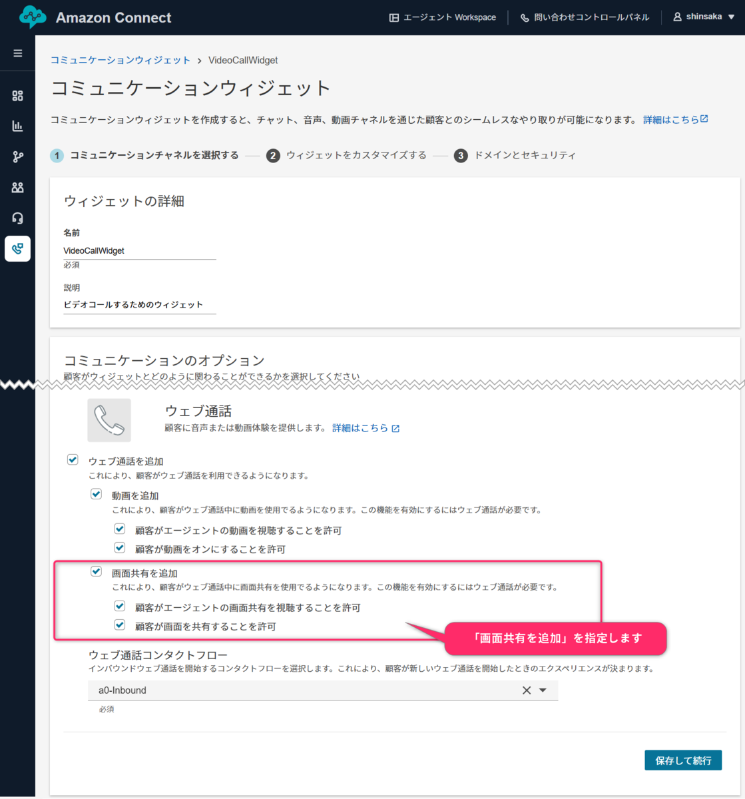Screen dimensions: 745x799
Task: Open 問い合わせコントロールパネル from top bar
Action: 585,18
